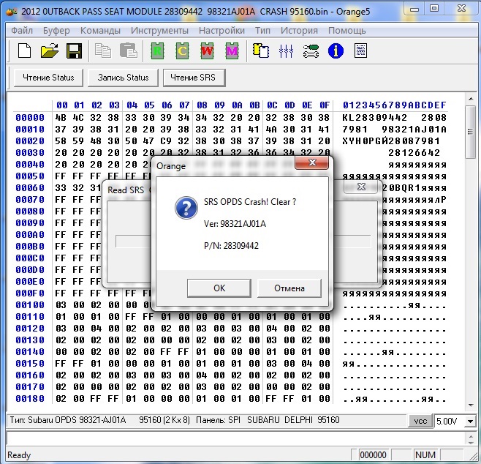This screenshot has width=481, height=464.
Task: Open a file with the folder icon
Action: [x=49, y=50]
